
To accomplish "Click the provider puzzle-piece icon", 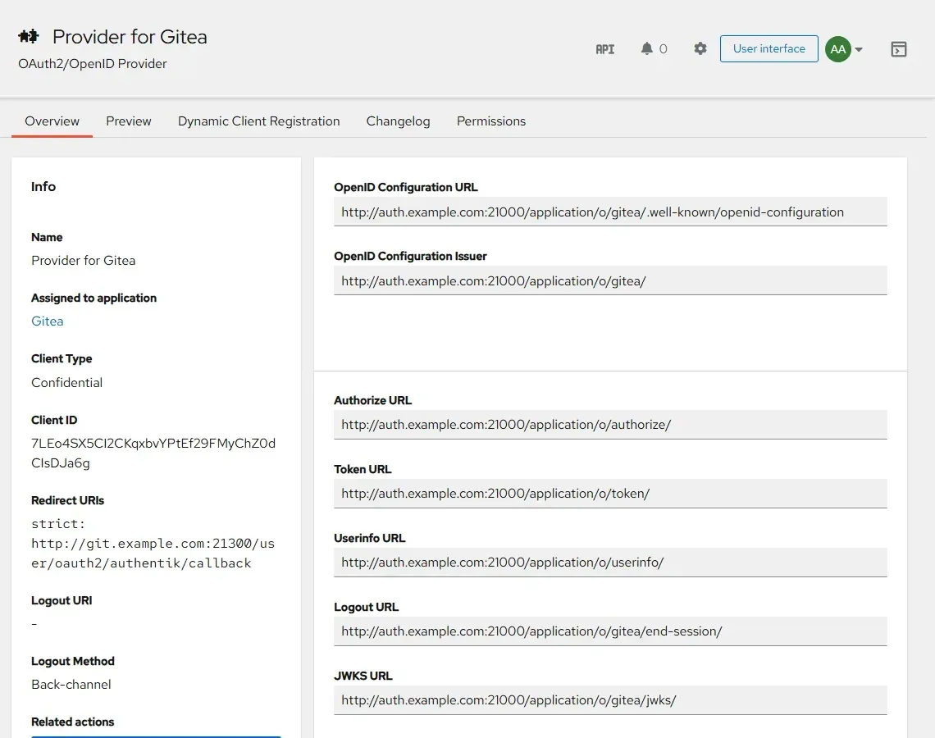I will tap(29, 36).
